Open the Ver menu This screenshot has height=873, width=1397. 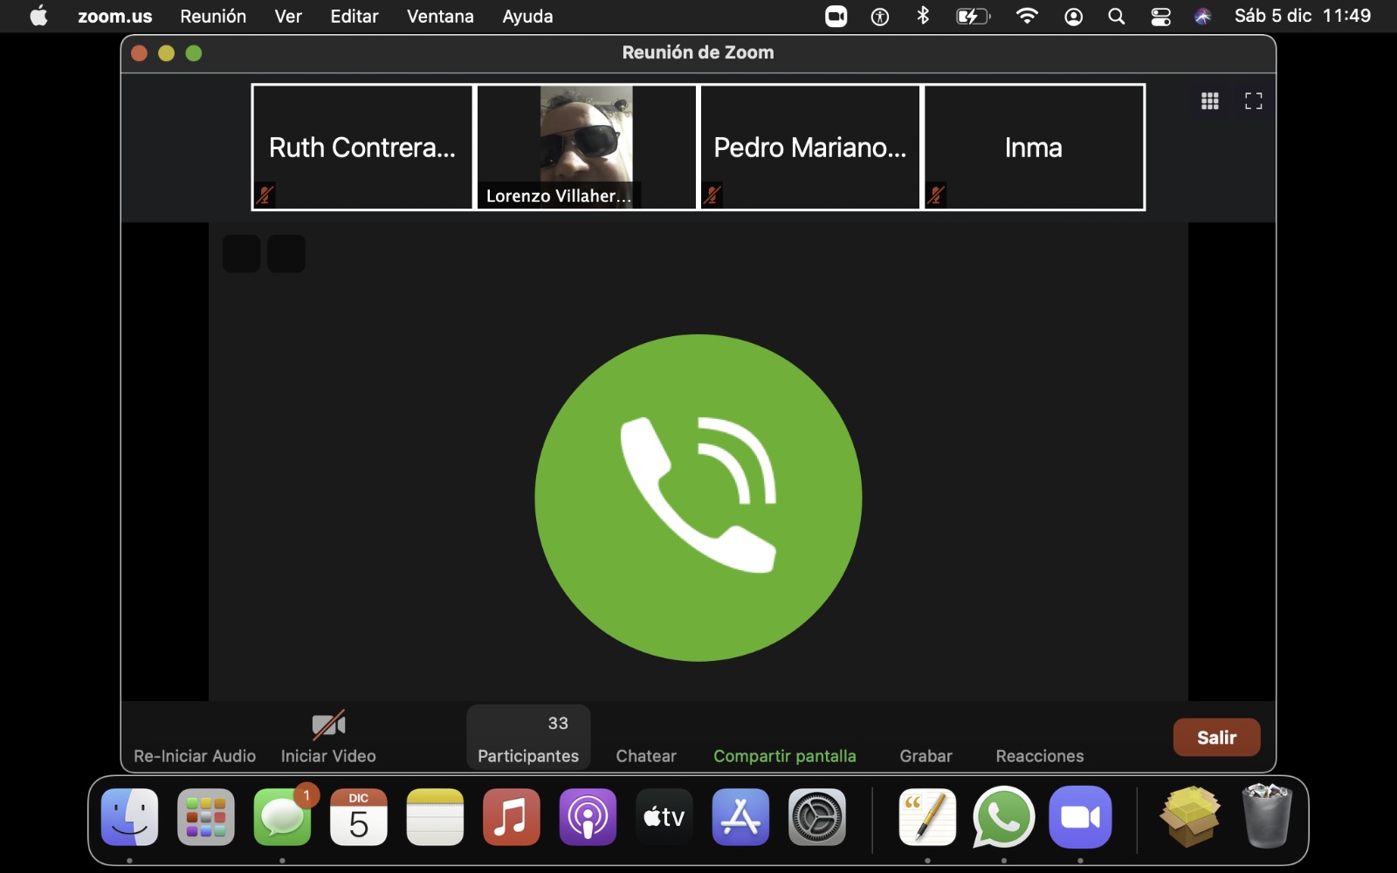288,16
